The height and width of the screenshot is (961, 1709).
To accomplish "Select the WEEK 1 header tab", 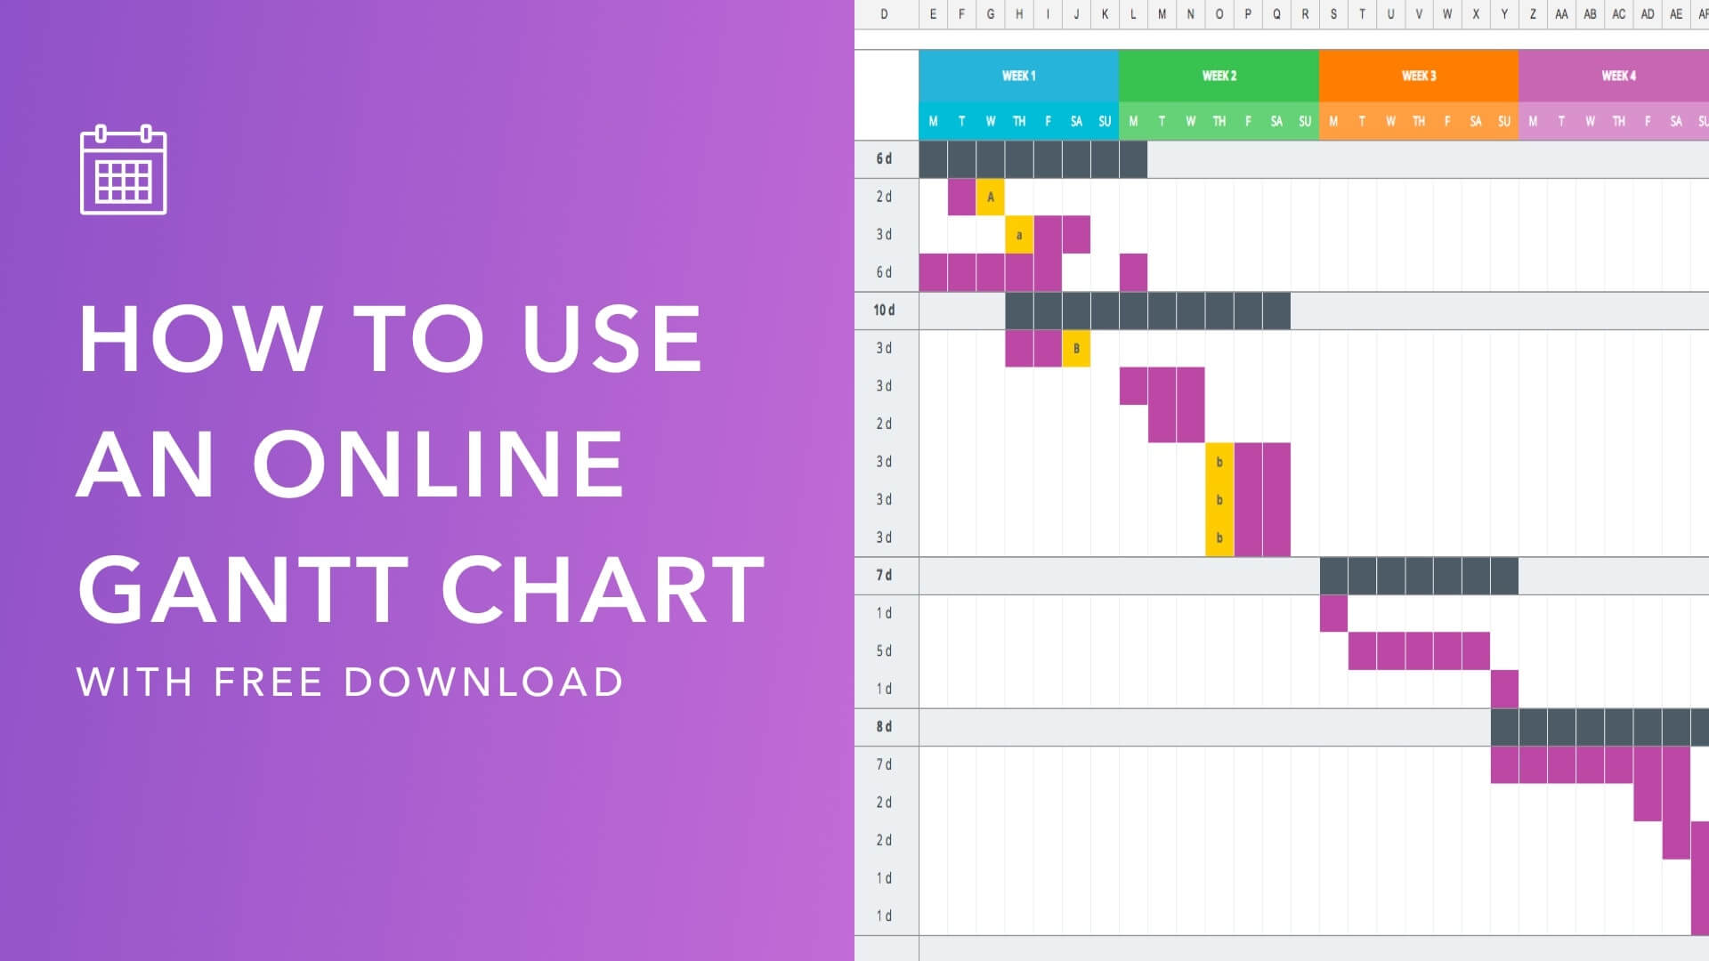I will pos(1016,75).
